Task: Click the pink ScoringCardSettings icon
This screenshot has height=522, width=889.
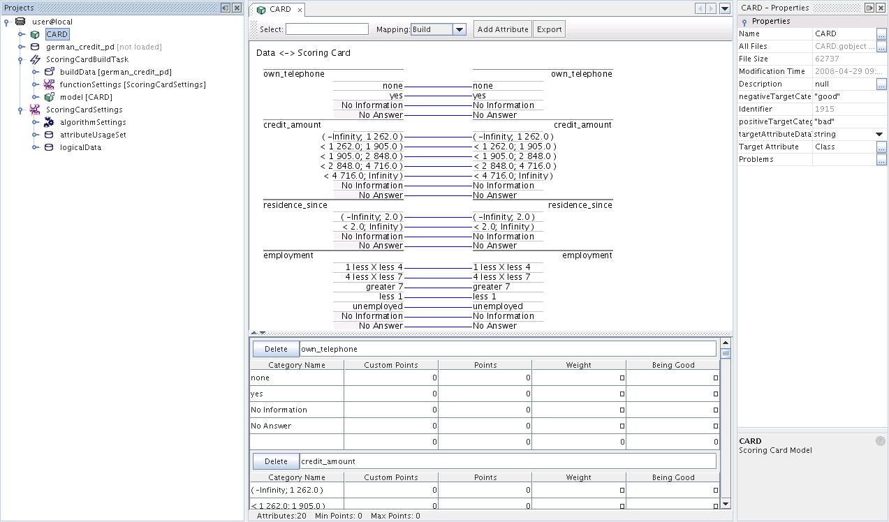Action: coord(34,110)
